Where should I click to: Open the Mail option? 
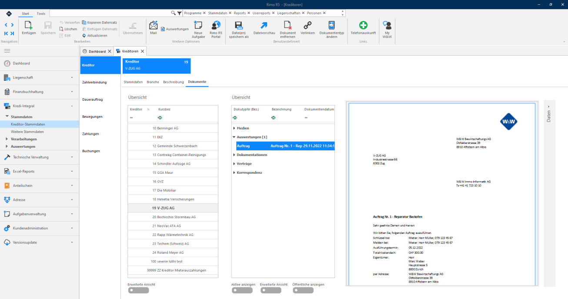click(153, 28)
